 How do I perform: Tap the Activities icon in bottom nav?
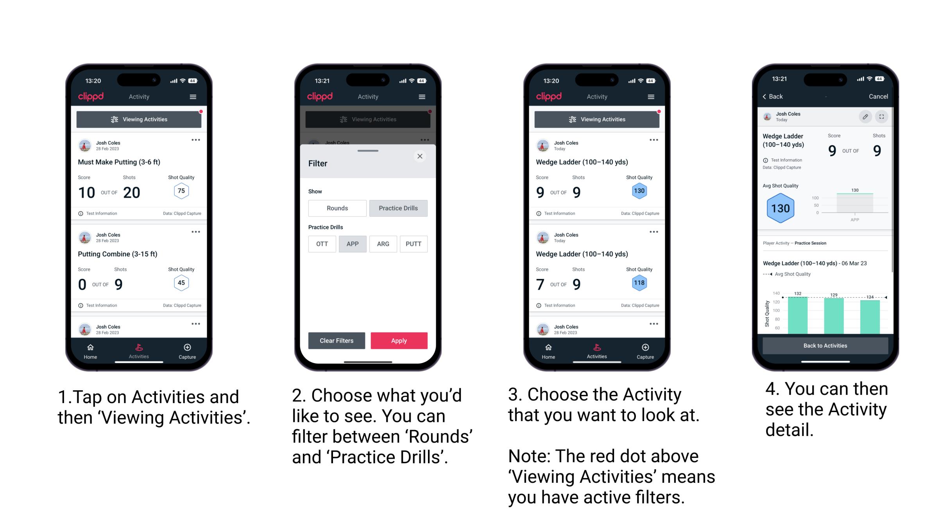(x=139, y=350)
